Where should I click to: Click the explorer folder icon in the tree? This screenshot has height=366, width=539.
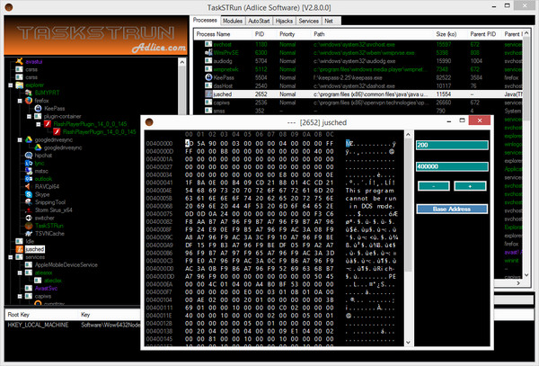pyautogui.click(x=19, y=85)
